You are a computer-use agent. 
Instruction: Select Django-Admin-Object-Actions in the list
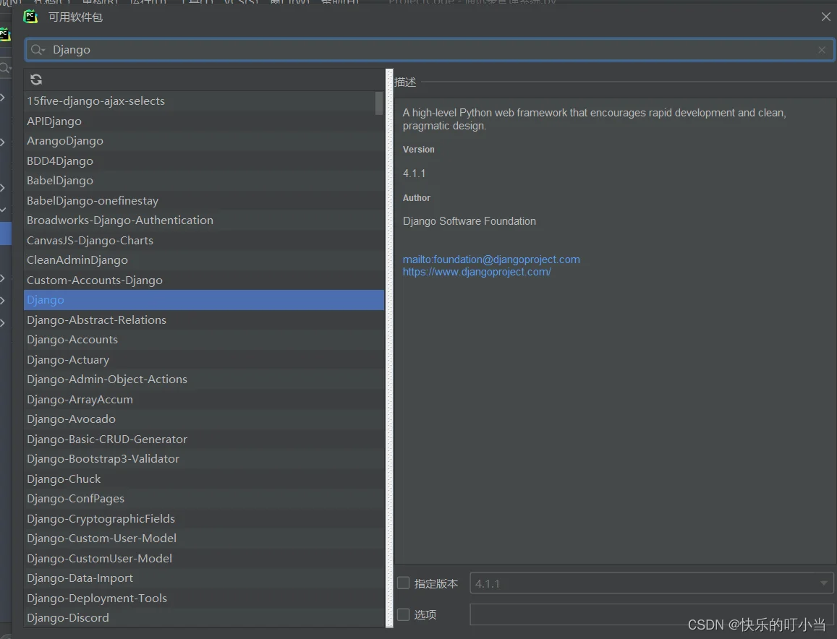(204, 379)
